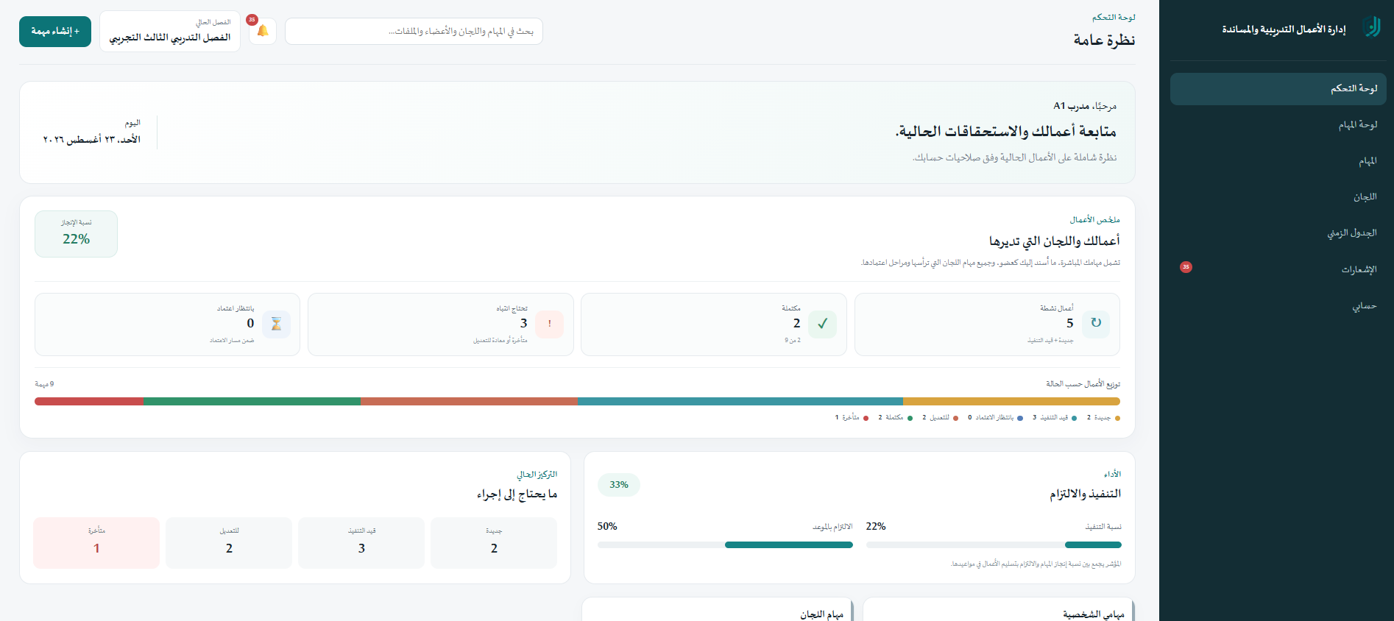The image size is (1394, 621).
Task: Open المهام in the sidebar
Action: [1278, 161]
